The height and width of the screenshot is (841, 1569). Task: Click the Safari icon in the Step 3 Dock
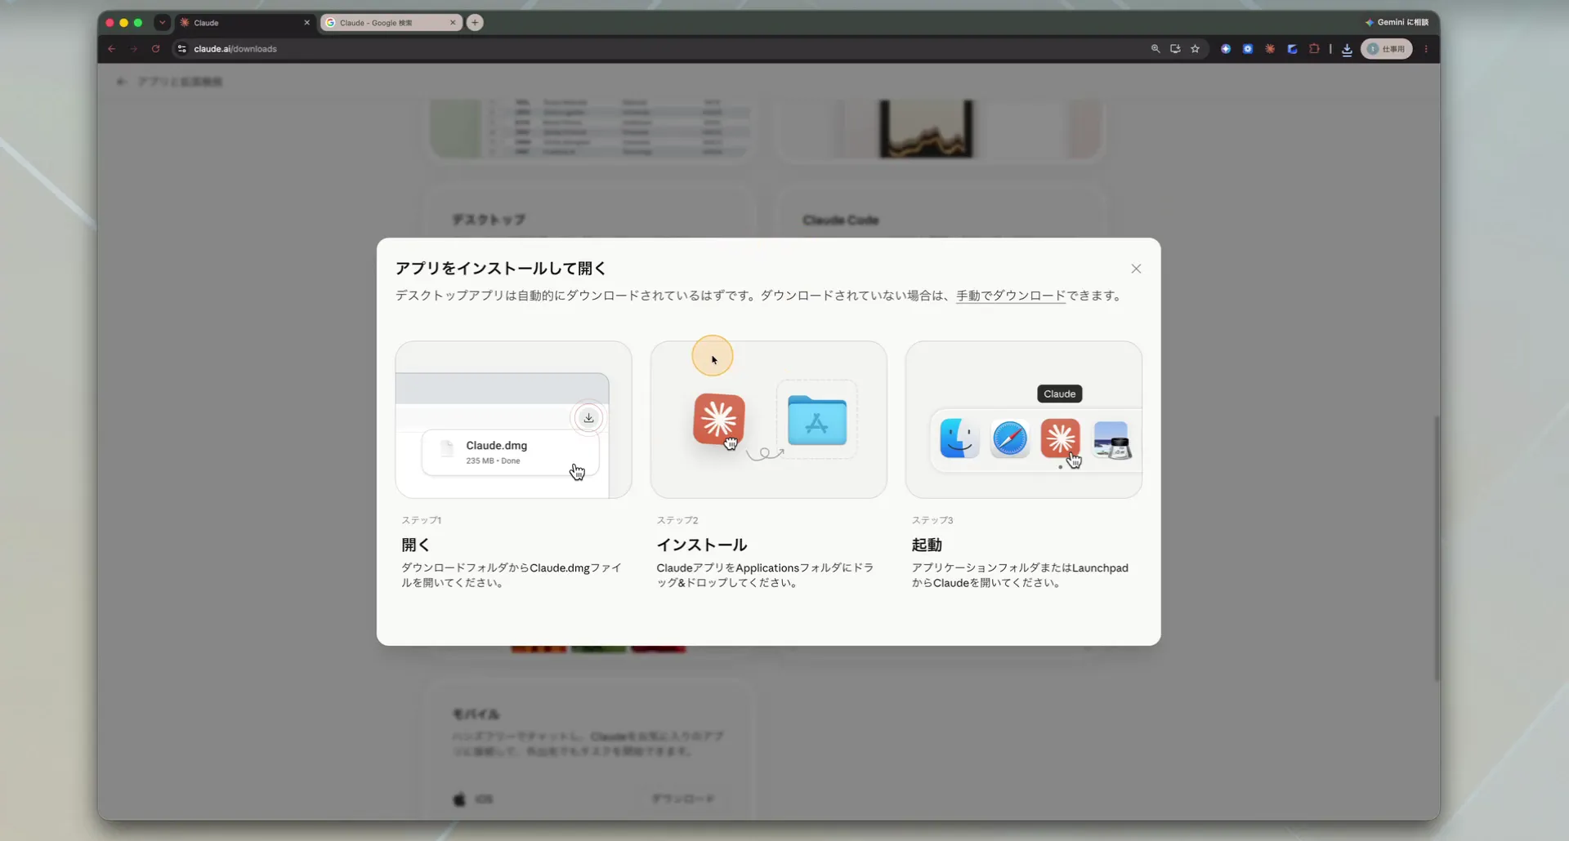(1010, 439)
